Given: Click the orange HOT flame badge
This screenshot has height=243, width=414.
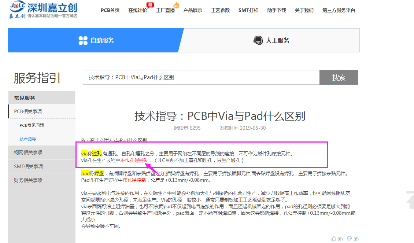Looking at the screenshot, I should [176, 5].
